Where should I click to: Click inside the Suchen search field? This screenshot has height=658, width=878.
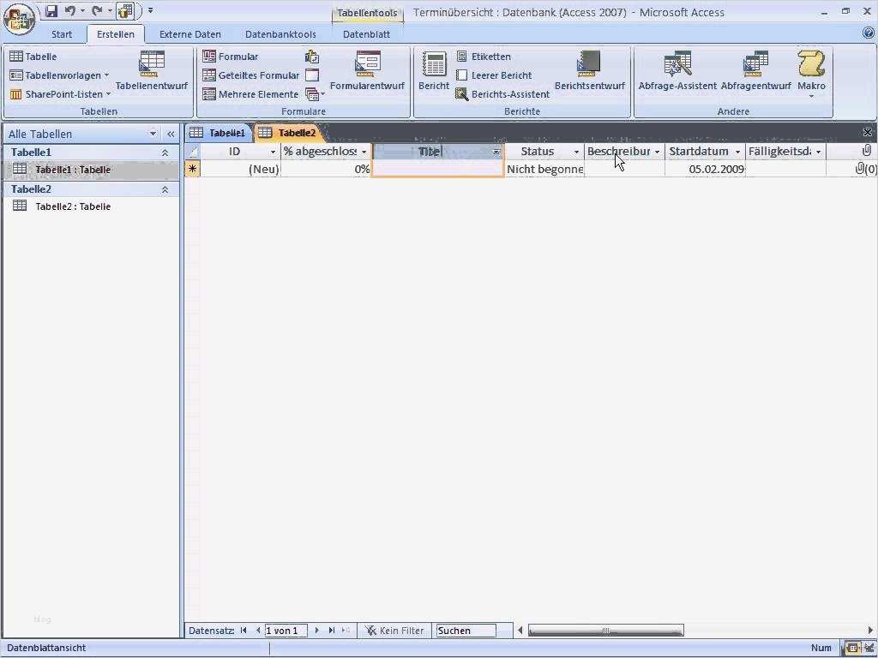(467, 630)
